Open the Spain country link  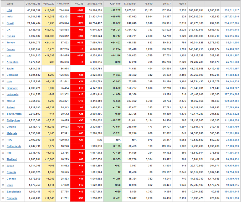pos(10,69)
